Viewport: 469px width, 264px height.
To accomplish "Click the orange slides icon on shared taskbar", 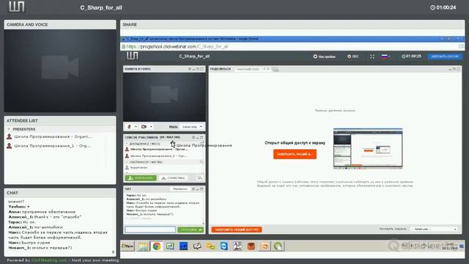I will (x=265, y=246).
